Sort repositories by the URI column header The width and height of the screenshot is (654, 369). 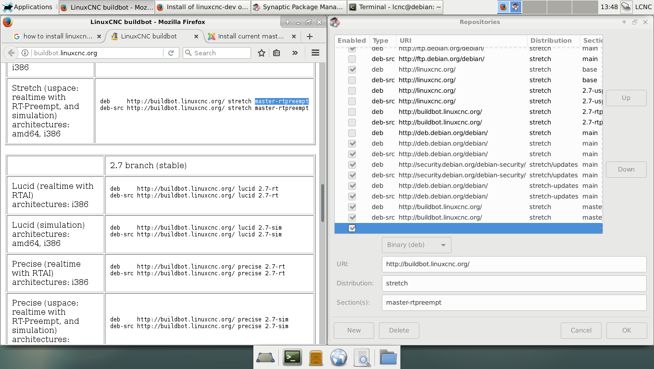(x=462, y=40)
